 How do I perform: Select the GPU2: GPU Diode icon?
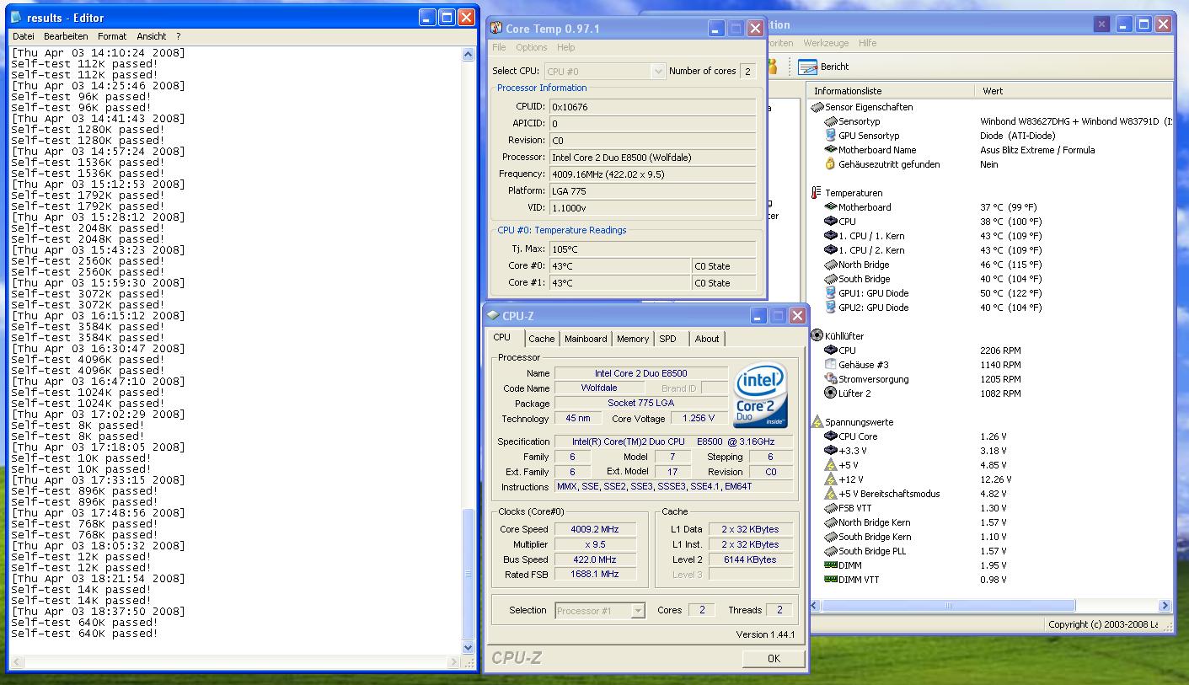click(x=831, y=308)
